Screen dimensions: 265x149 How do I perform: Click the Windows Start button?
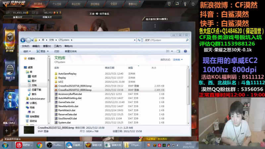point(5,145)
